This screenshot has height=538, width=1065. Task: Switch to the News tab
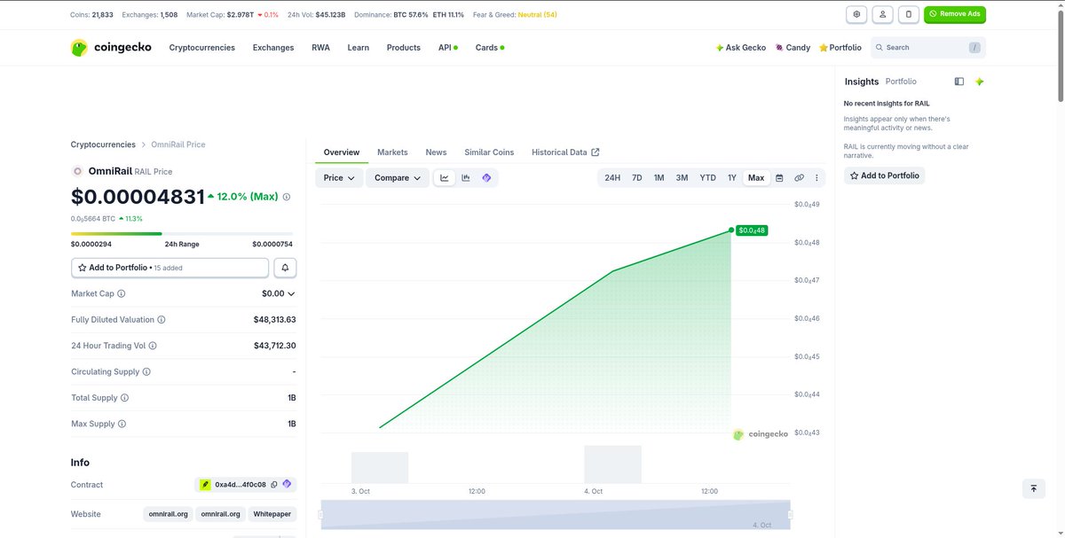coord(436,152)
